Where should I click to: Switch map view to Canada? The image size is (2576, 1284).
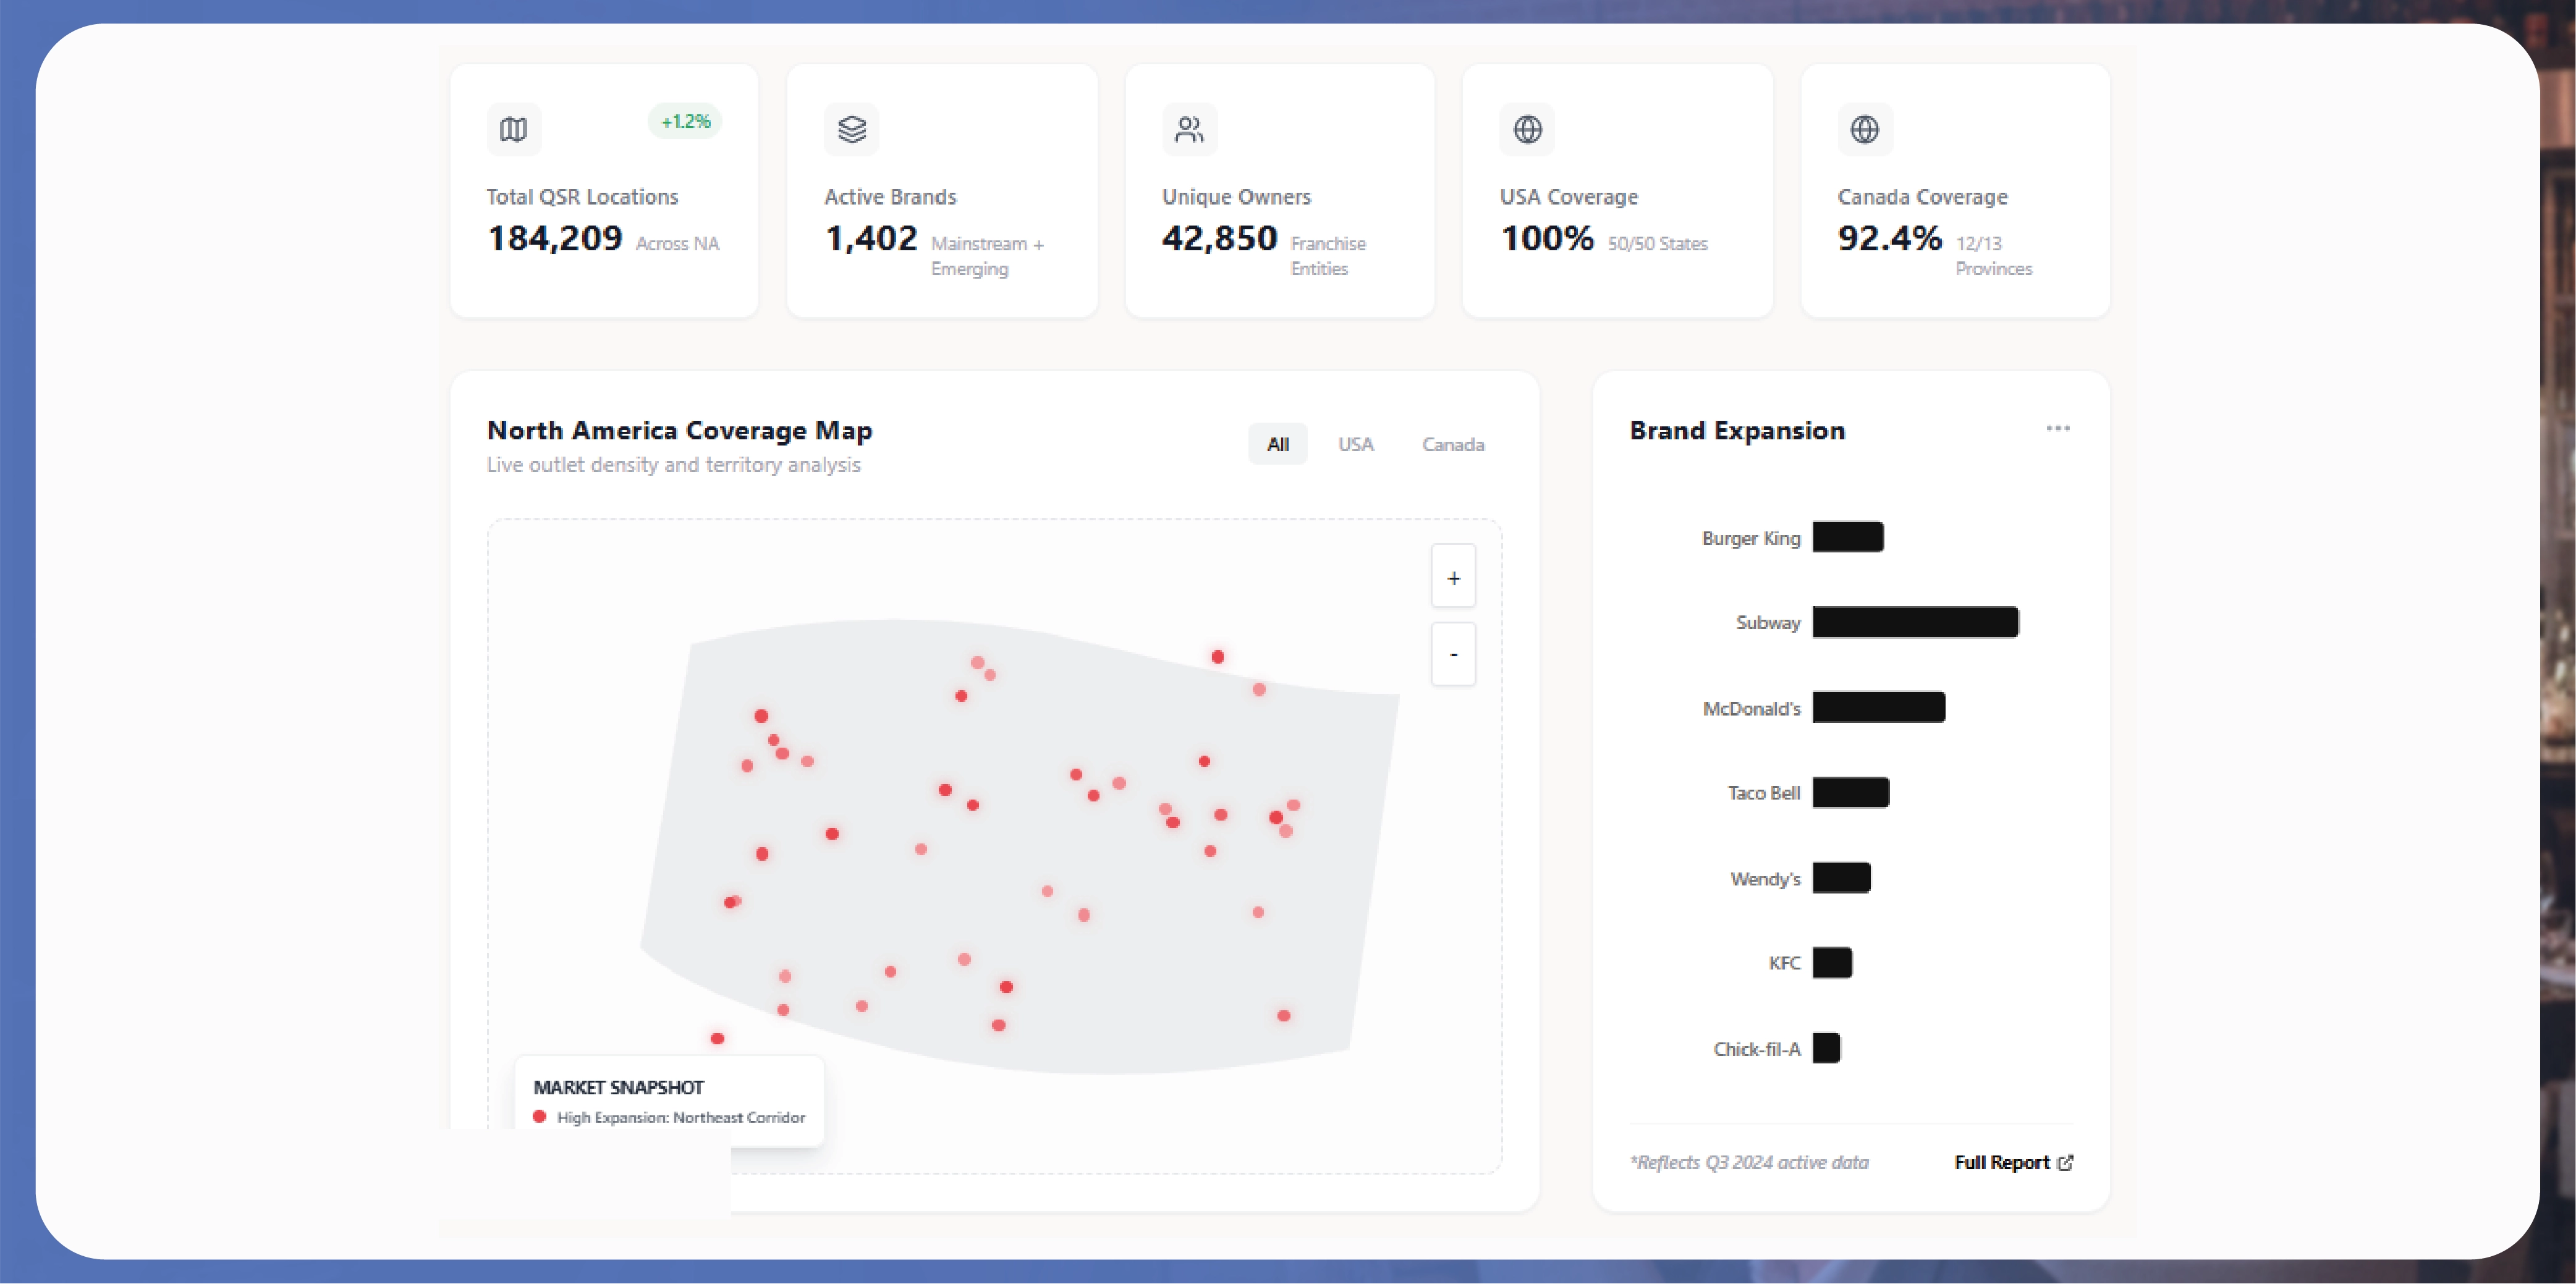(x=1453, y=444)
